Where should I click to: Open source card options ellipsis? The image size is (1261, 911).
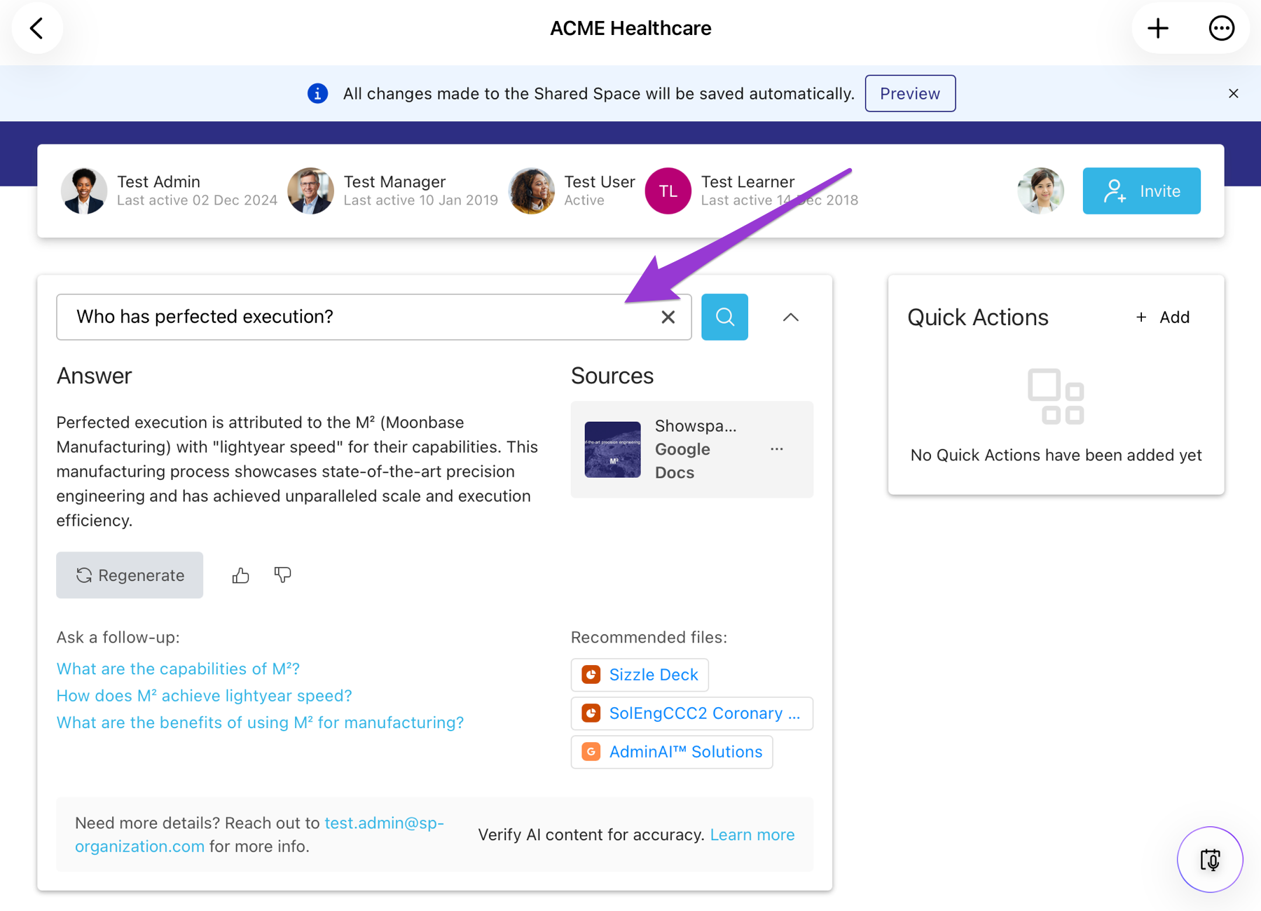tap(776, 448)
